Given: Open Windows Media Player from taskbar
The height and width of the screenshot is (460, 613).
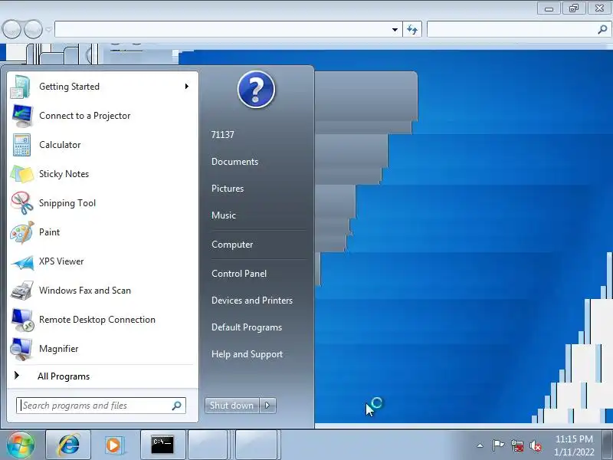Looking at the screenshot, I should click(114, 445).
